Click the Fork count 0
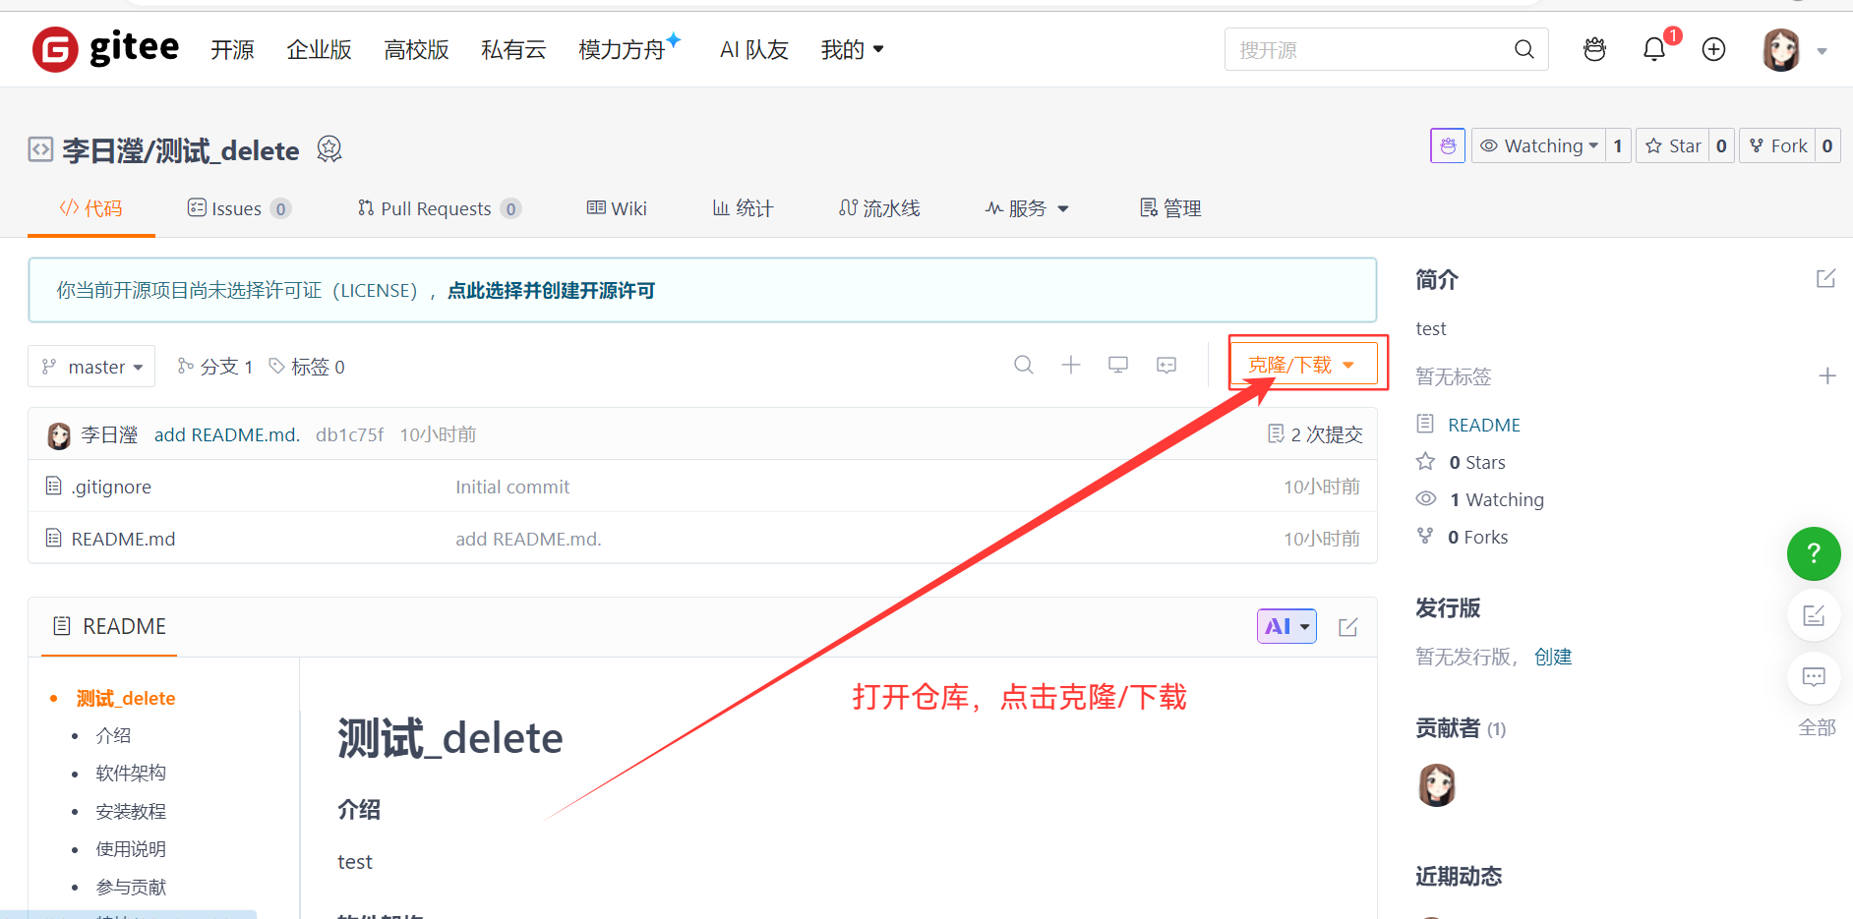The width and height of the screenshot is (1853, 919). (x=1827, y=145)
